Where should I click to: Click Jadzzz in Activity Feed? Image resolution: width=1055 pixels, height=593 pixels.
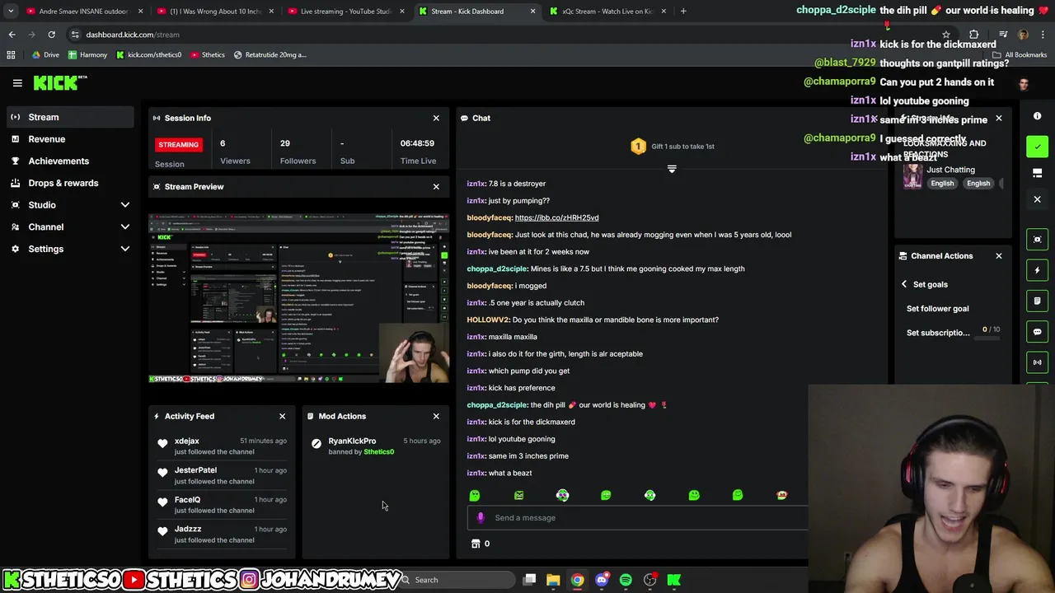coord(188,529)
